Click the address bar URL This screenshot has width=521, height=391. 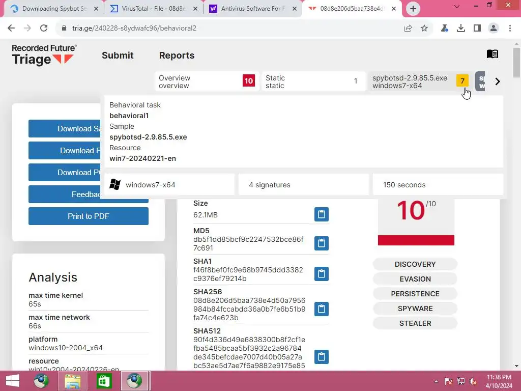pos(134,29)
